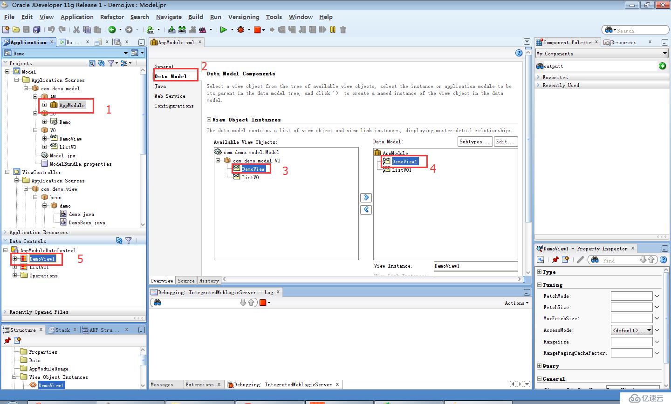Switch to the Source editor tab
The width and height of the screenshot is (671, 404).
coord(186,281)
